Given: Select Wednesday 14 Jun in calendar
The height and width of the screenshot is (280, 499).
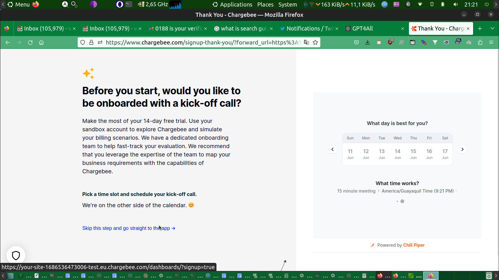Looking at the screenshot, I should (398, 154).
